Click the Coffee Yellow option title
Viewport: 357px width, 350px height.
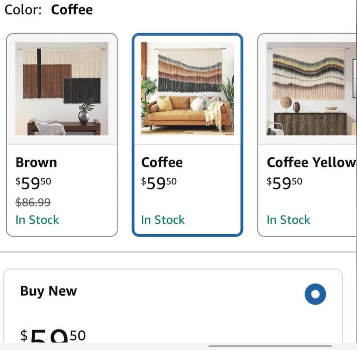point(311,162)
